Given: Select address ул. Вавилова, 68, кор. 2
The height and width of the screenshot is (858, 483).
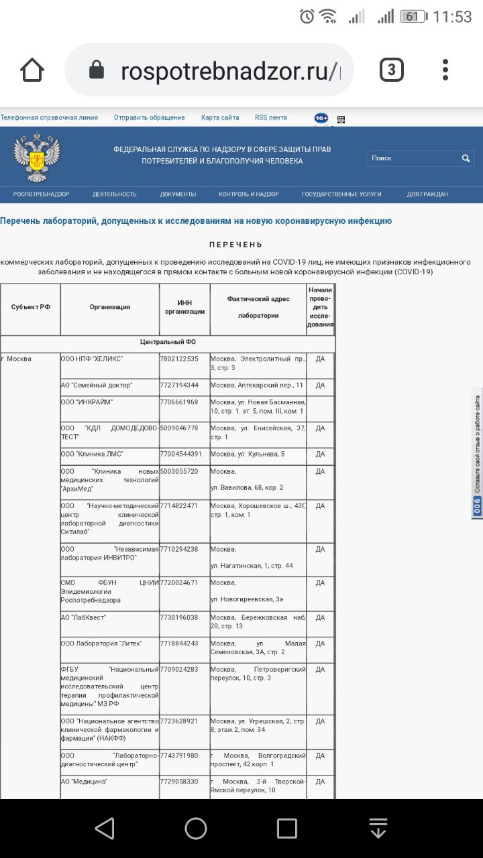Looking at the screenshot, I should (x=247, y=487).
